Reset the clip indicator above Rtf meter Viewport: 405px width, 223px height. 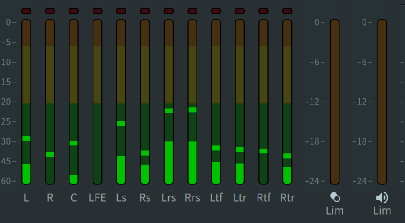point(263,11)
